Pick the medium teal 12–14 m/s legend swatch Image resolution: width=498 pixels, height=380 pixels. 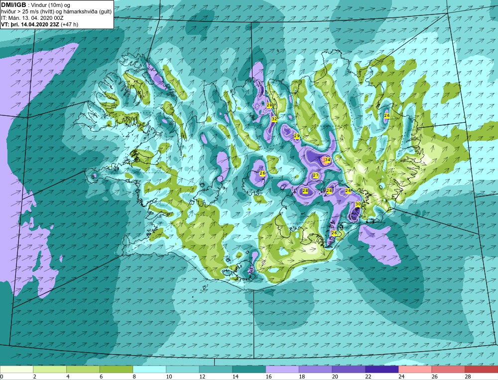click(216, 369)
